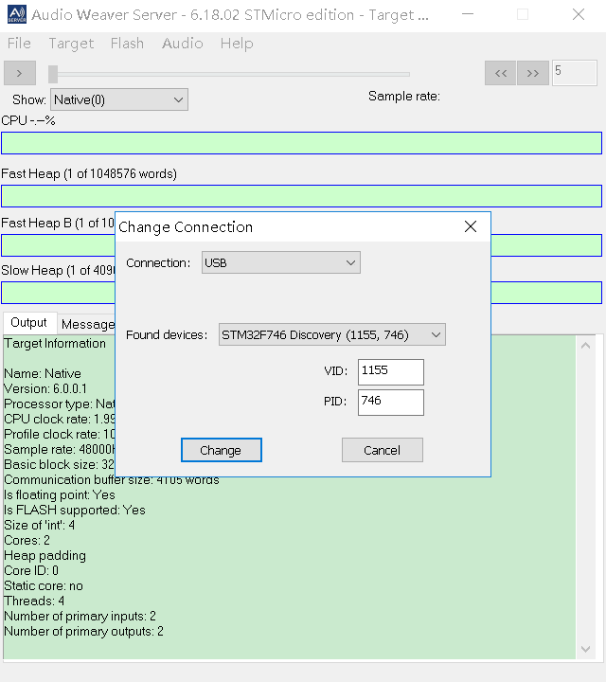Open the File menu
This screenshot has height=682, width=606.
[x=19, y=43]
